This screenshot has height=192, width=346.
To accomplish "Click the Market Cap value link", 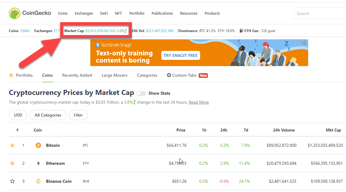I will point(101,31).
